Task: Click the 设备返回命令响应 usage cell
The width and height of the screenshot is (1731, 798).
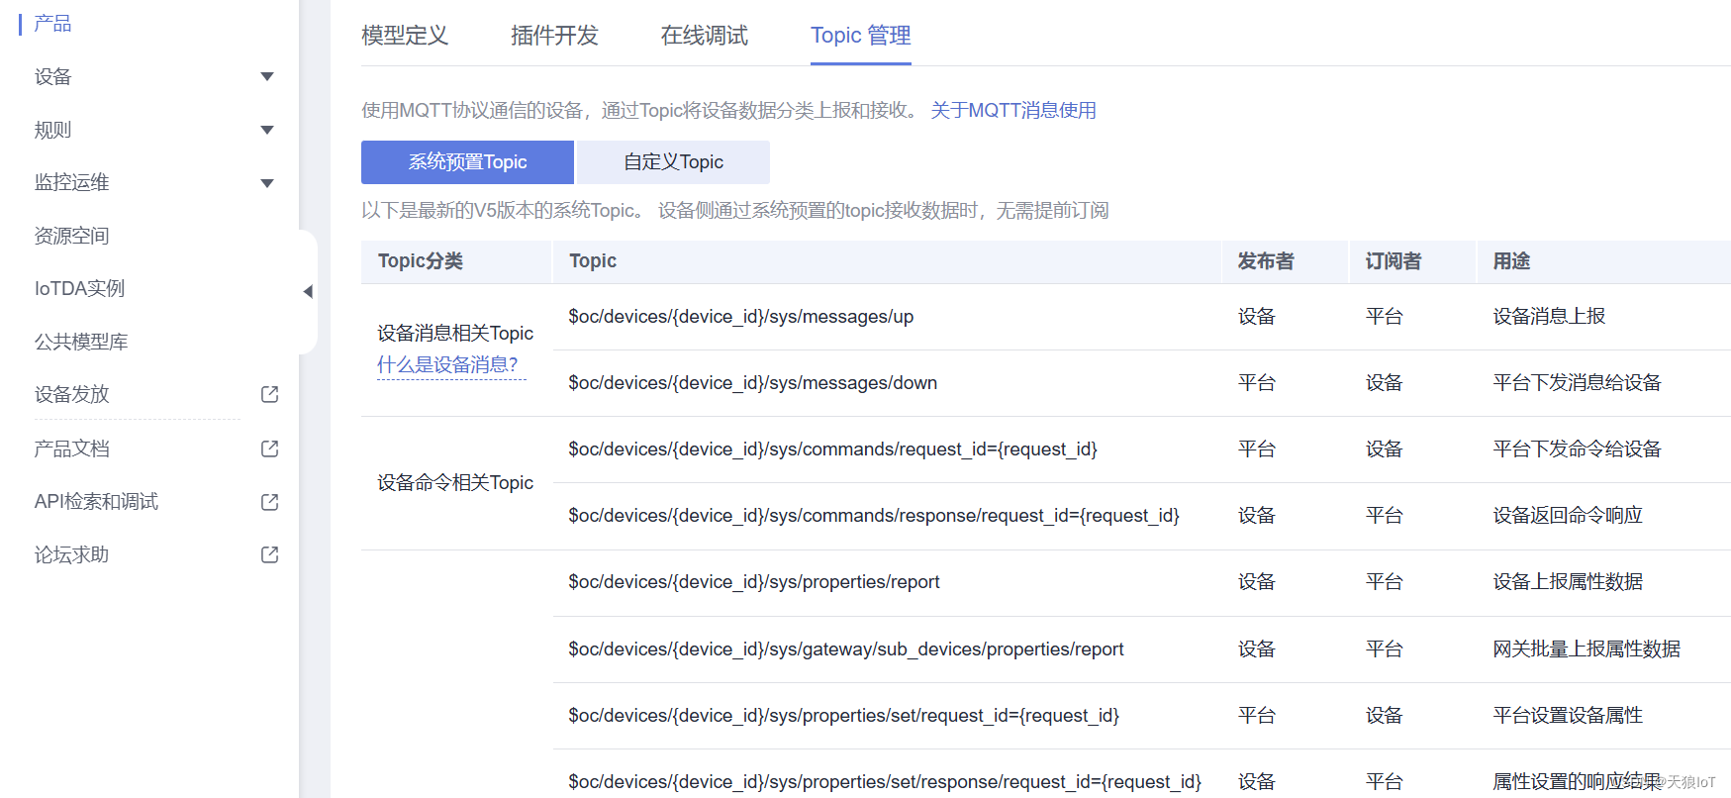Action: tap(1568, 516)
